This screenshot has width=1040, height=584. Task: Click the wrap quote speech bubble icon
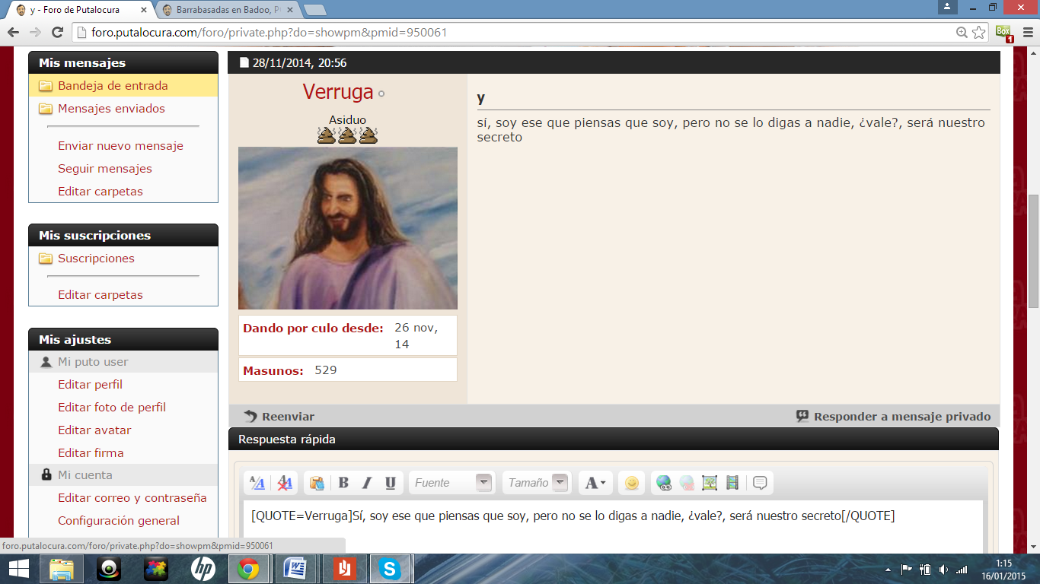(760, 483)
